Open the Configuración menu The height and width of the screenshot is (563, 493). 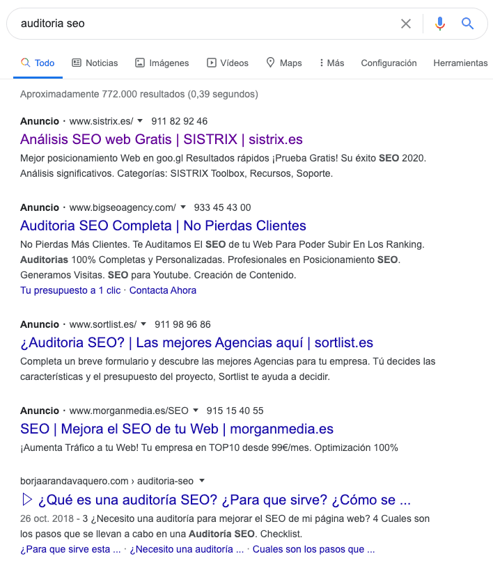point(389,63)
